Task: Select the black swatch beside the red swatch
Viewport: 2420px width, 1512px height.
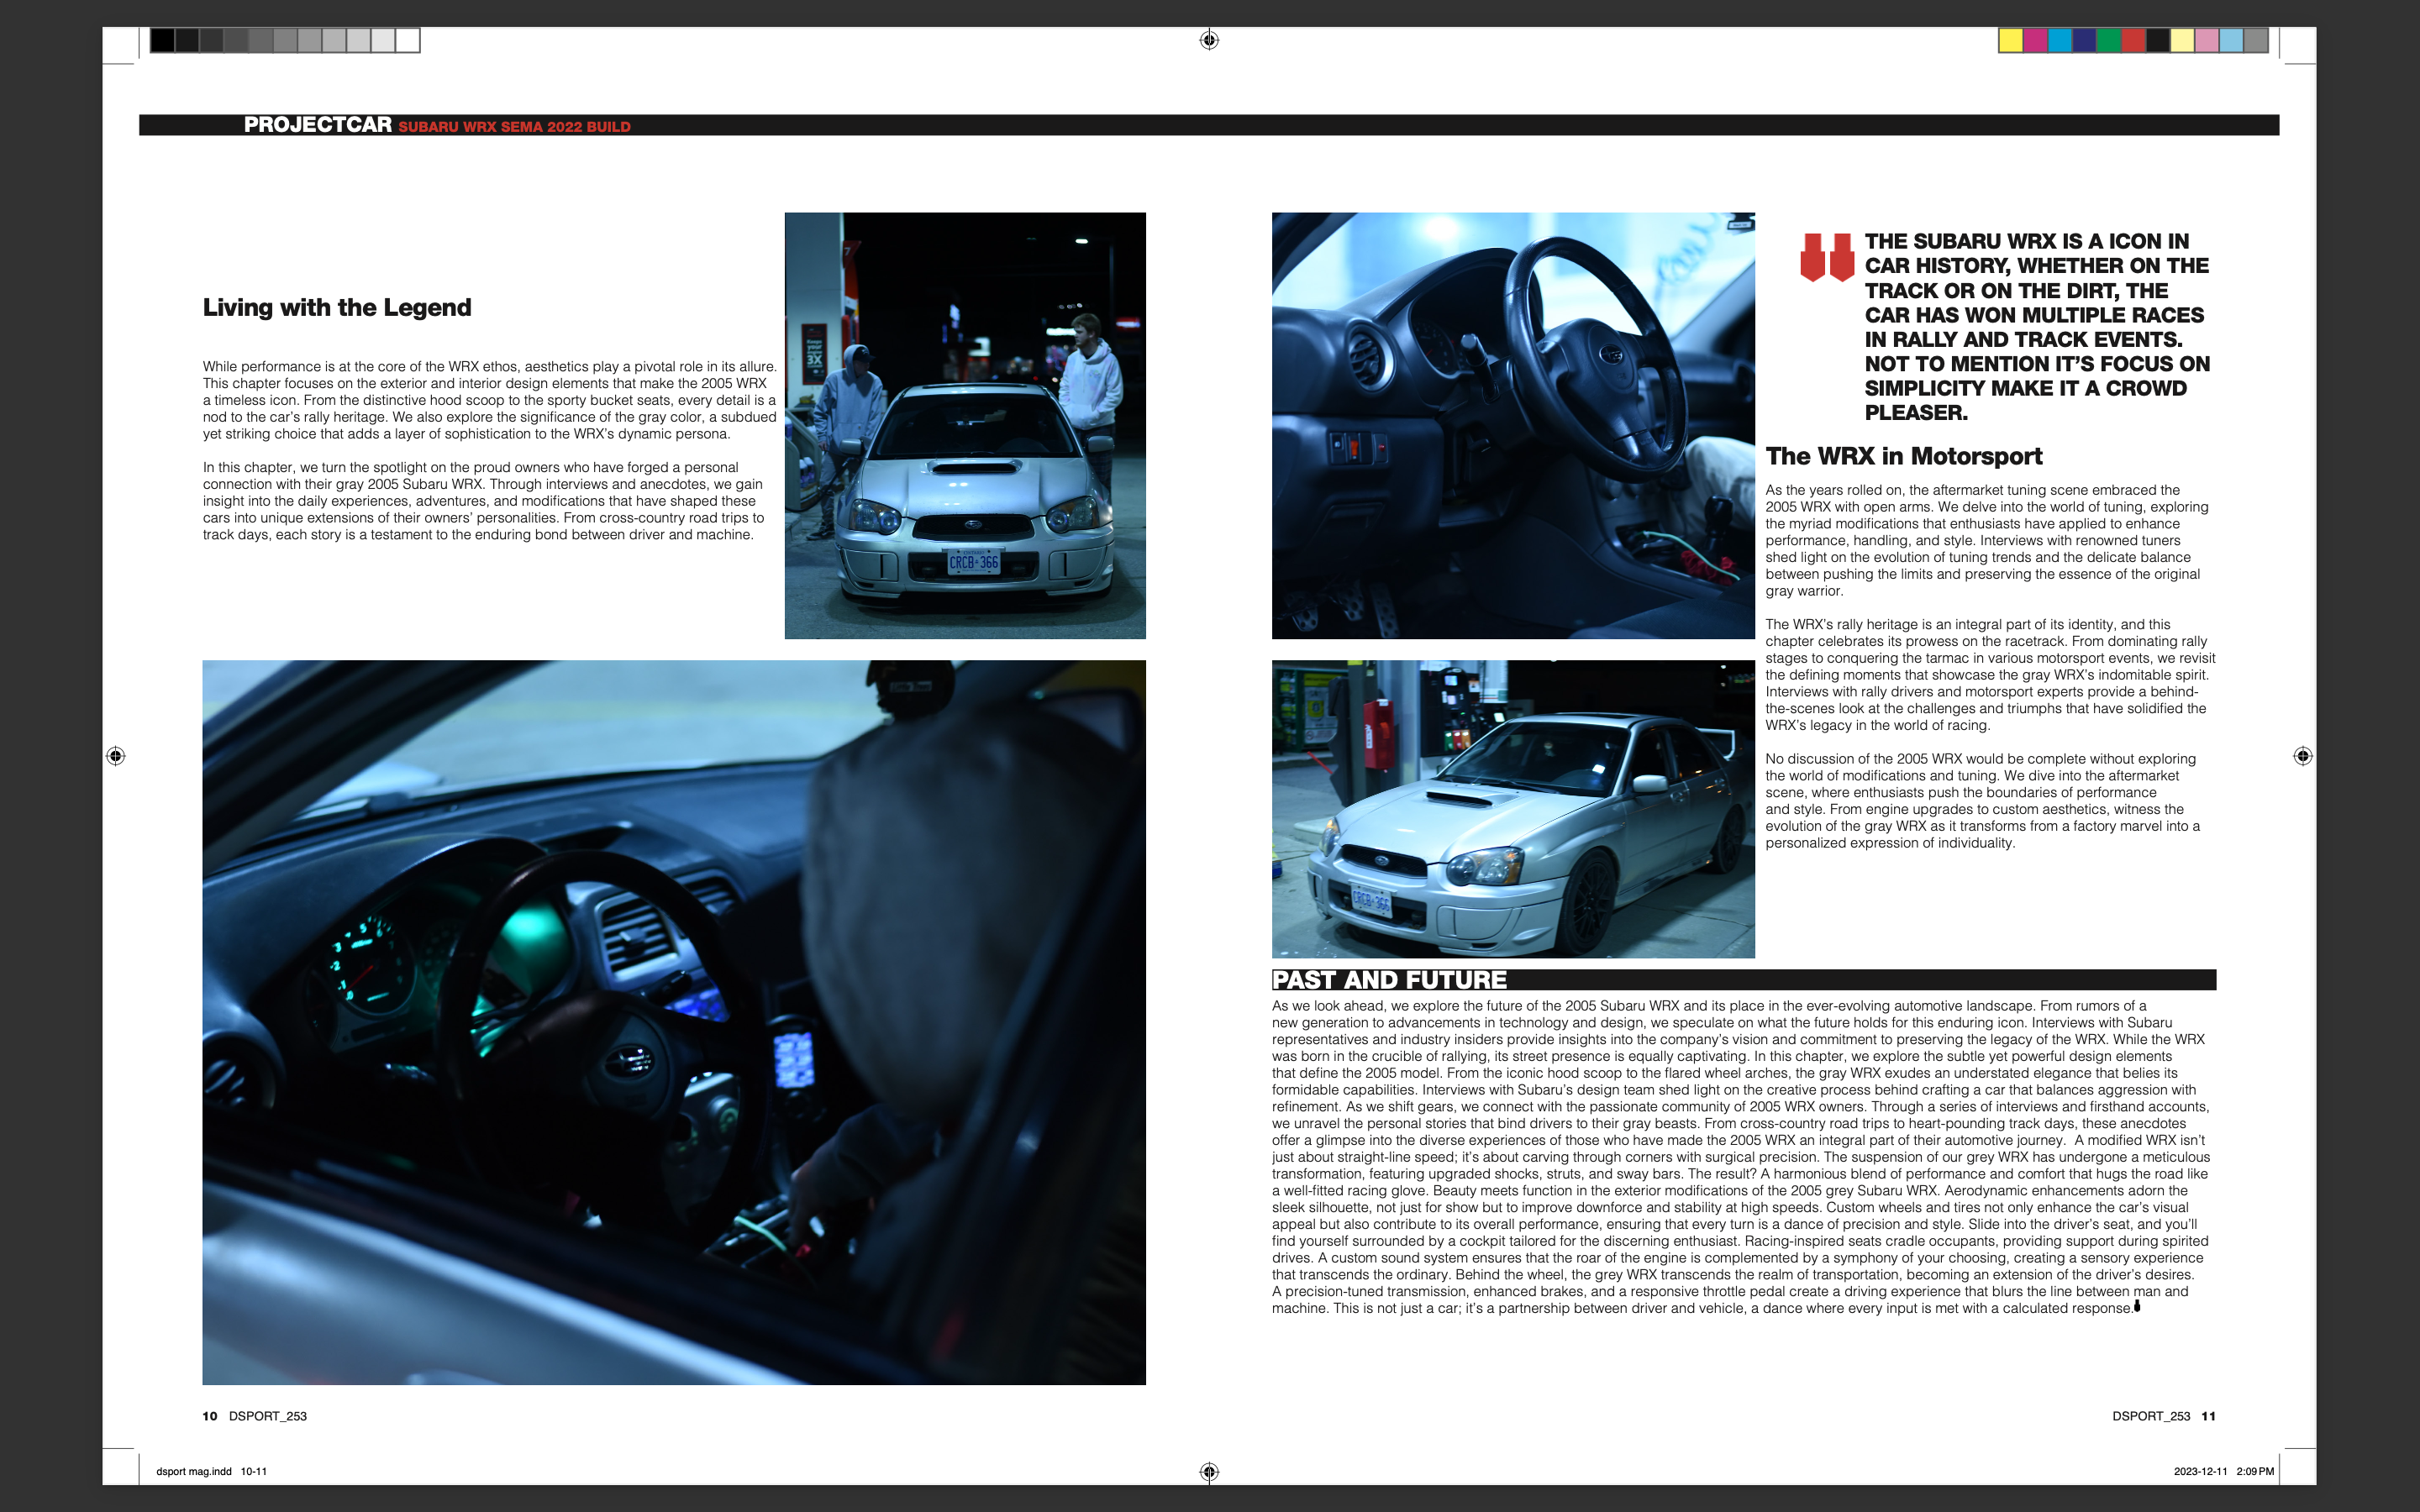Action: [x=2158, y=41]
